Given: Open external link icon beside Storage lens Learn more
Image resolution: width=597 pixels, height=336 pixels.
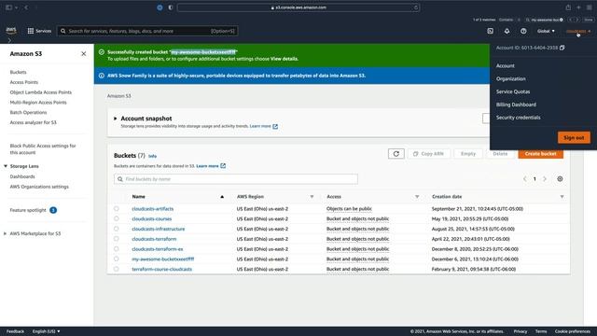Looking at the screenshot, I should [275, 126].
